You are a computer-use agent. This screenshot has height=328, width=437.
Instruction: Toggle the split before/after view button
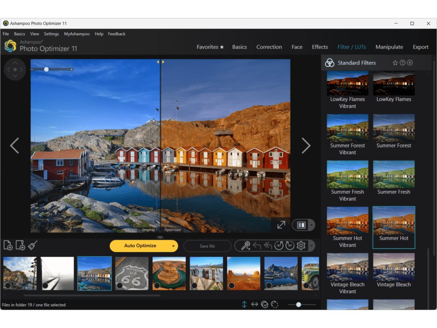(x=301, y=225)
